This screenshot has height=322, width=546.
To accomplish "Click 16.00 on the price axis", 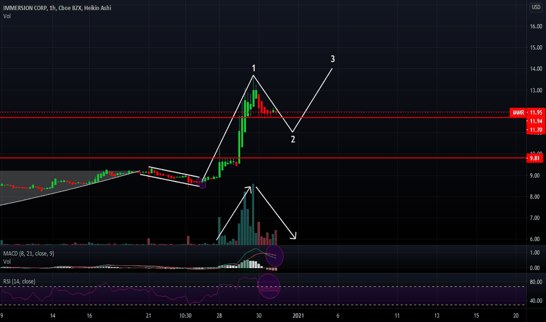I will pyautogui.click(x=536, y=26).
